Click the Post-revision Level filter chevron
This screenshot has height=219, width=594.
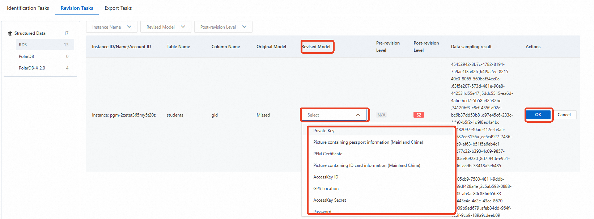pyautogui.click(x=244, y=27)
